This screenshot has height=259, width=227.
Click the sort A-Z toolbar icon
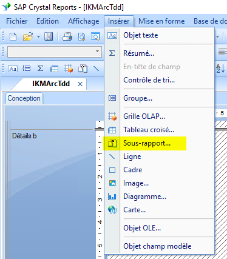(x=220, y=69)
